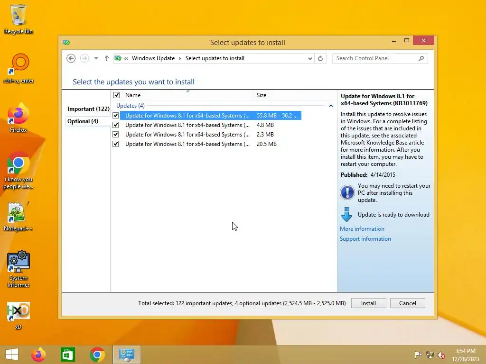The width and height of the screenshot is (486, 364).
Task: Toggle the select-all checkbox beside Name
Action: 117,95
